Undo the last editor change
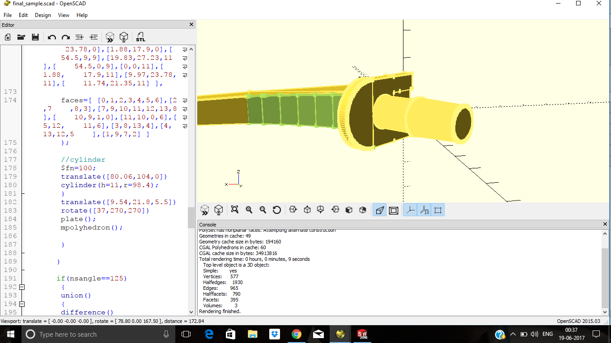The image size is (611, 343). pyautogui.click(x=51, y=37)
